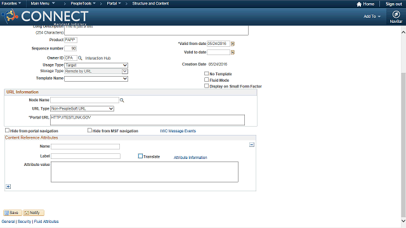Click the Product input field
The width and height of the screenshot is (406, 228).
coord(70,40)
